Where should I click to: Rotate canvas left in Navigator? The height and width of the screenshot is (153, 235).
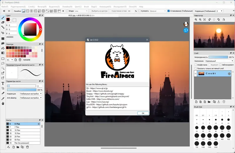[210, 19]
